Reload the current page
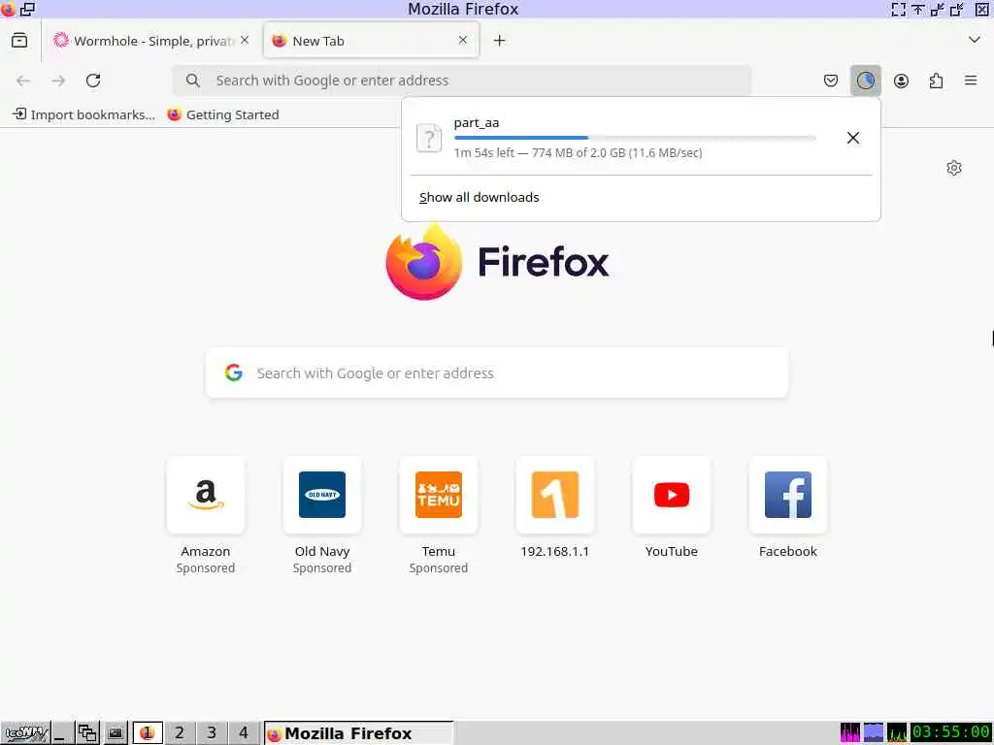The image size is (994, 745). click(x=93, y=81)
